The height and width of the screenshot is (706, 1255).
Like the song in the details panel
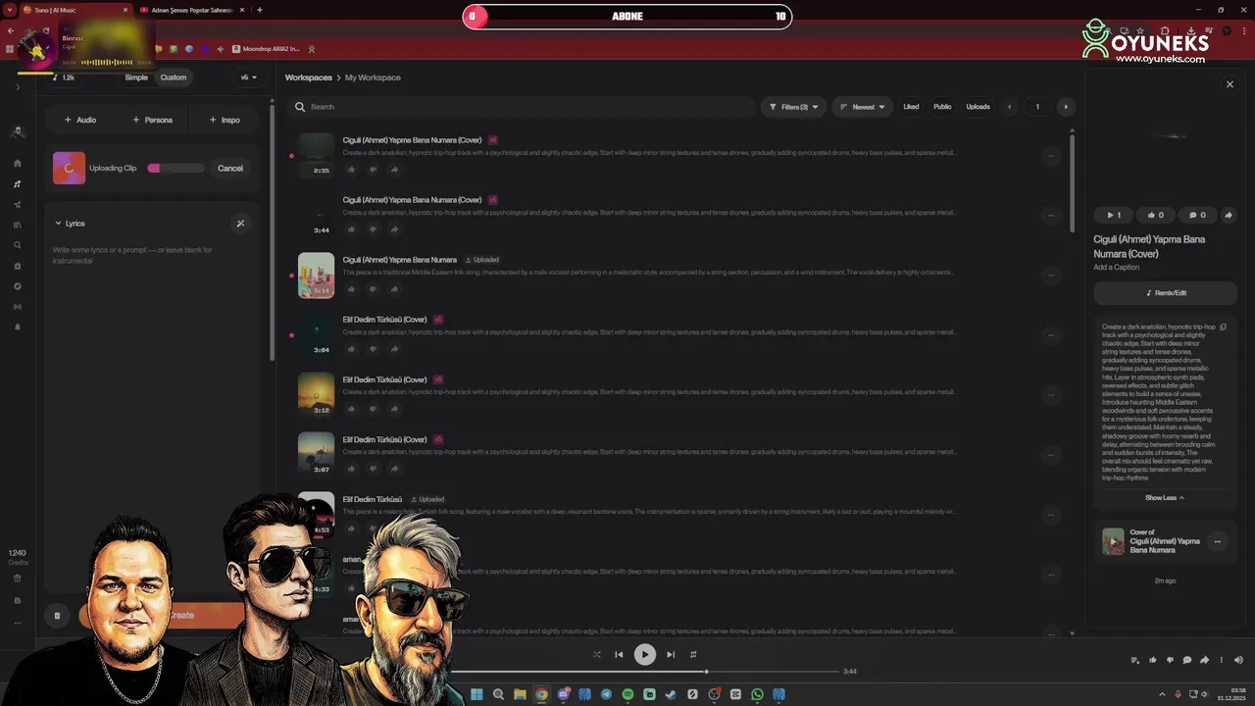tap(1155, 215)
